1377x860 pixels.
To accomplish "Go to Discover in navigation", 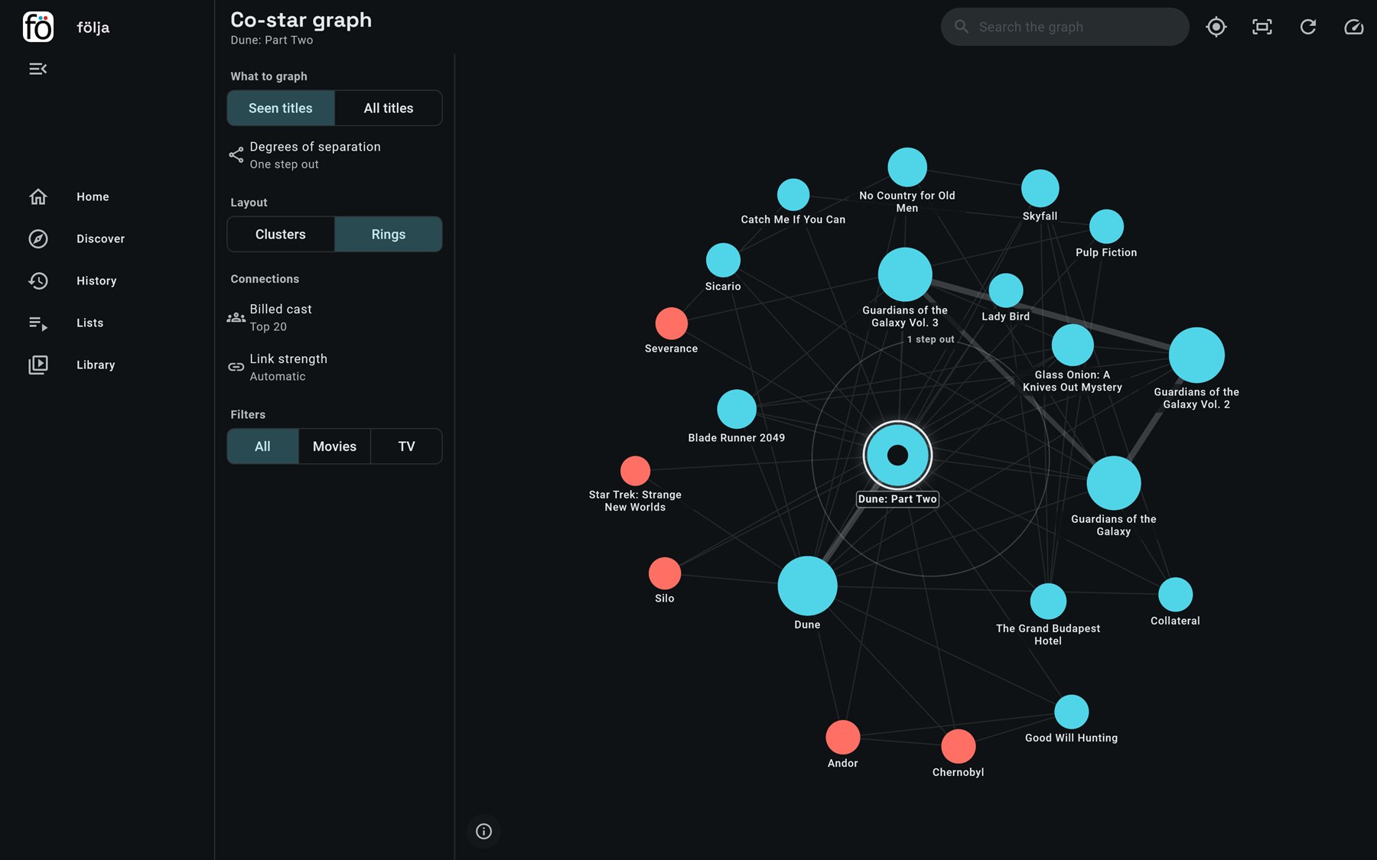I will point(100,239).
